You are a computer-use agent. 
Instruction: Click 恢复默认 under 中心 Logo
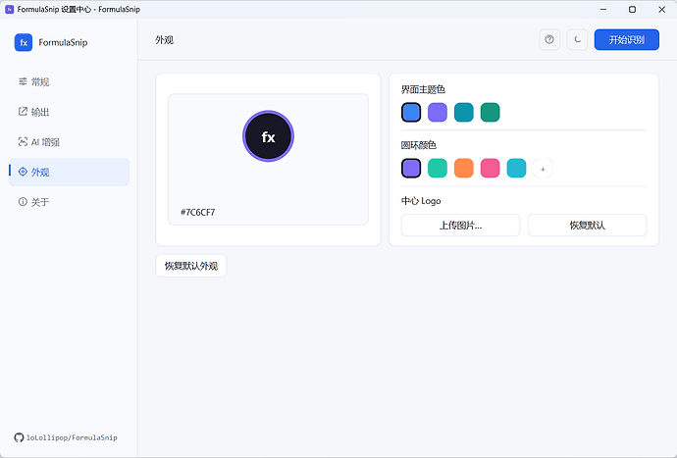tap(587, 225)
